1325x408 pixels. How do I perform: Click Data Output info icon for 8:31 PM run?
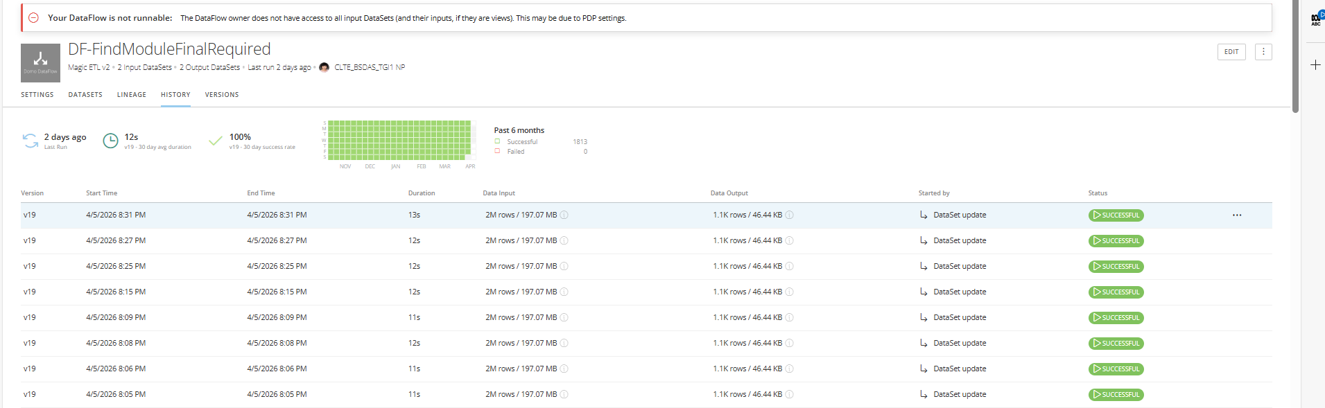point(790,215)
